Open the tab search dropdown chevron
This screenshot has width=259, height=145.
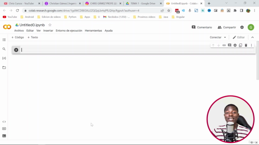[x=226, y=3]
